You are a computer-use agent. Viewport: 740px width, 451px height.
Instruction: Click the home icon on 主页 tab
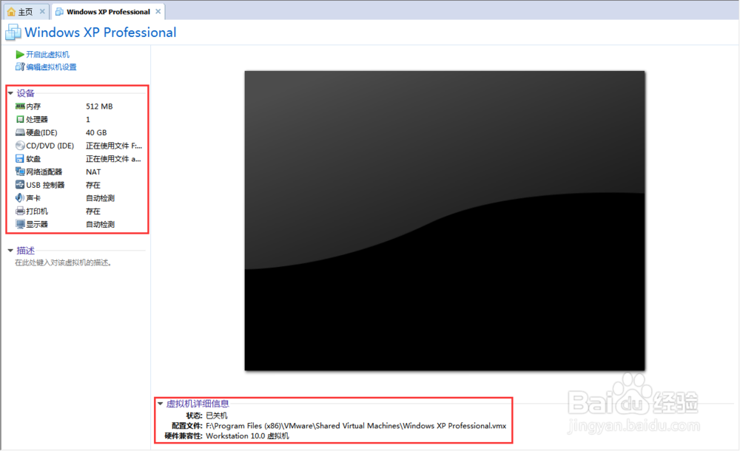(x=11, y=12)
